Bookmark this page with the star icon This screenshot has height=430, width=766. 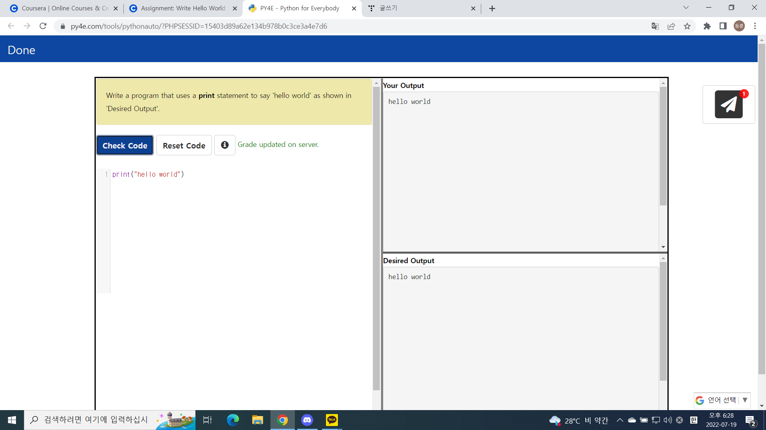click(687, 26)
